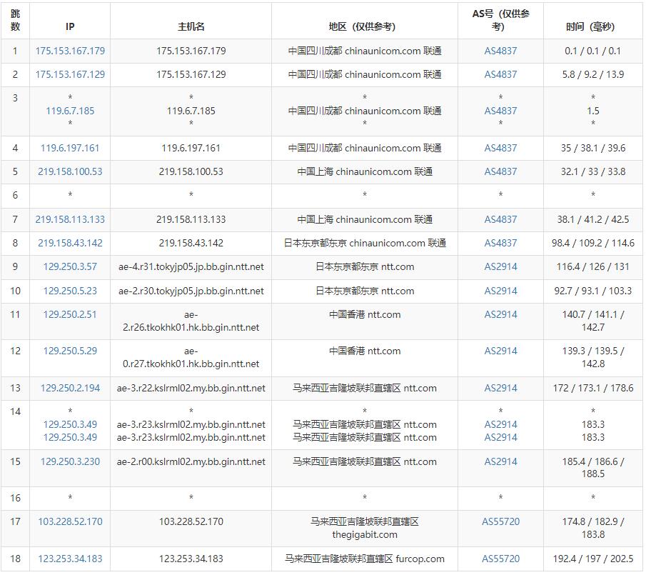The image size is (646, 575).
Task: Select hostname ae-2.r30.tokyjp05.jp.bb.gin.ntt.net
Action: tap(191, 291)
